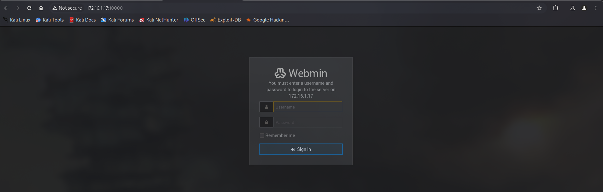Open the OffSec bookmark
Screen dimensions: 603x192
click(195, 20)
